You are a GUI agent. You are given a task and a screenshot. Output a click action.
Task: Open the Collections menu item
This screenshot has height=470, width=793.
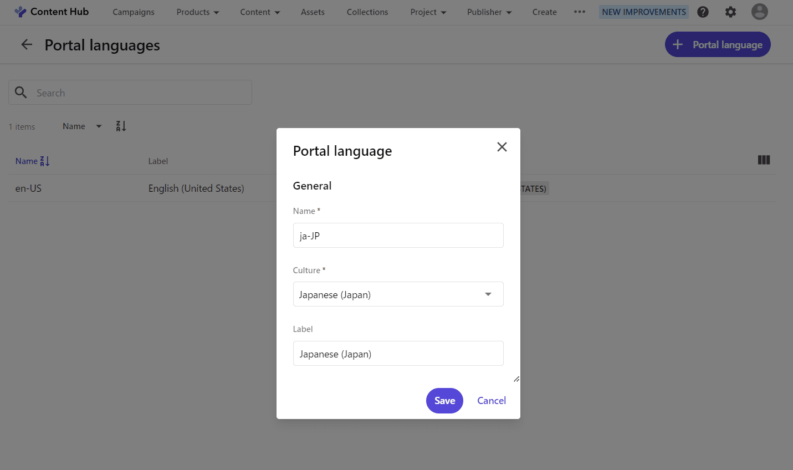(x=367, y=12)
